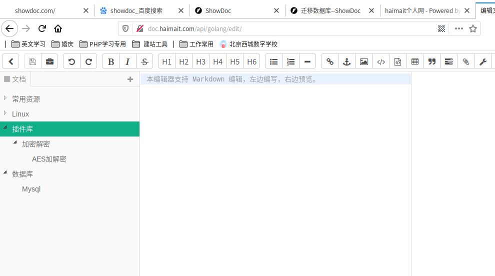Image resolution: width=495 pixels, height=276 pixels.
Task: Open the briefcase toolbox icon
Action: [49, 61]
